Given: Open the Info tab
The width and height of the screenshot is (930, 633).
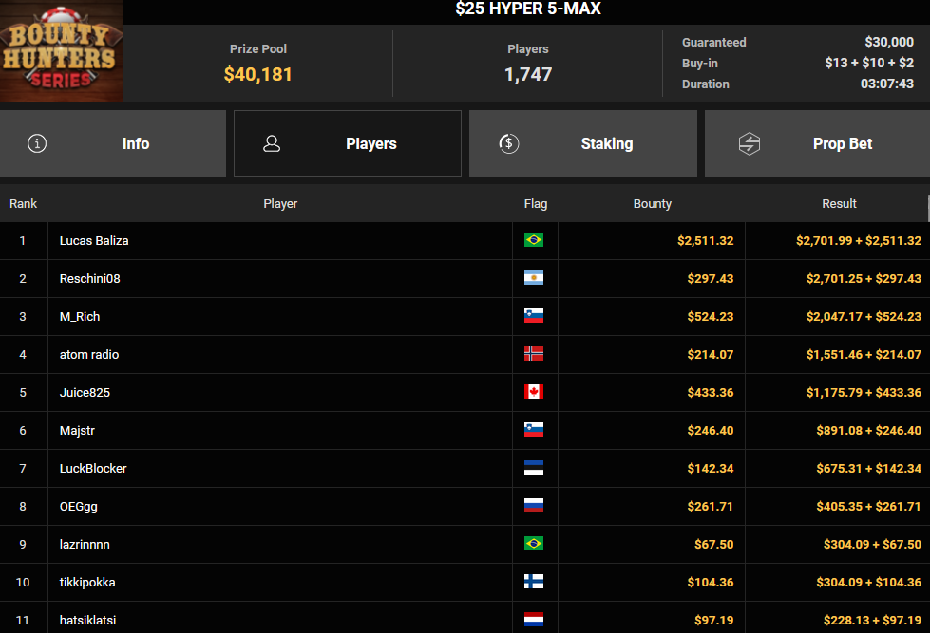Looking at the screenshot, I should (113, 143).
